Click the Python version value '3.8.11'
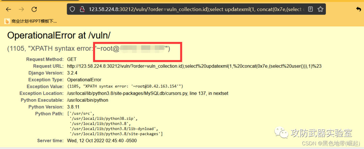Viewport: 364px width, 149px height. pyautogui.click(x=73, y=107)
